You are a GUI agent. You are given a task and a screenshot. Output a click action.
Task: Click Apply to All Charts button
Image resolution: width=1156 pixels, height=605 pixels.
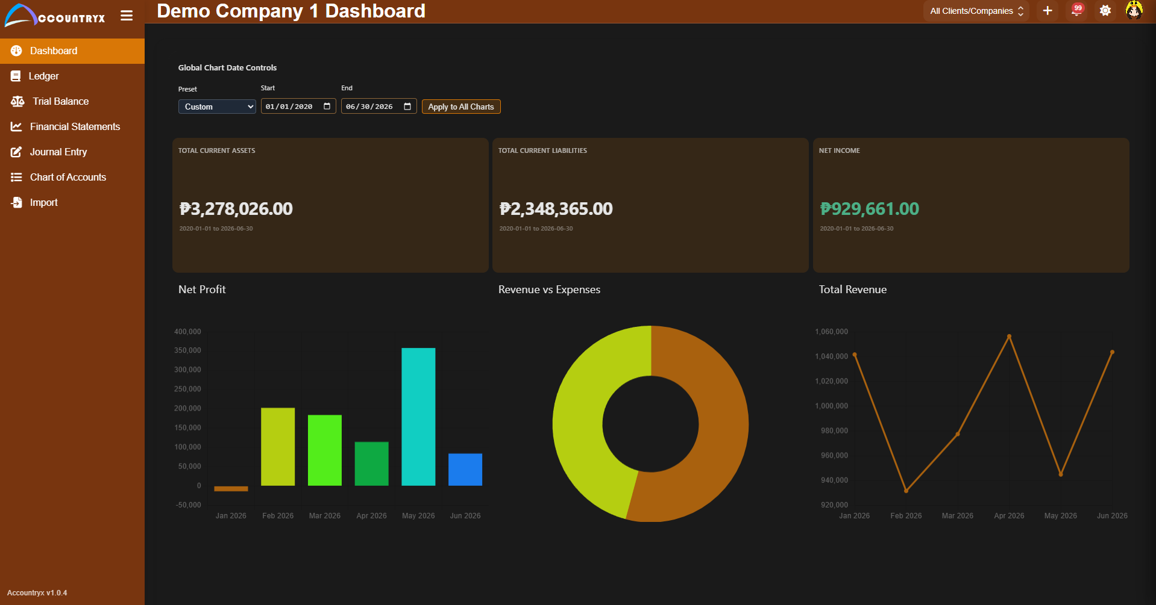pyautogui.click(x=461, y=107)
